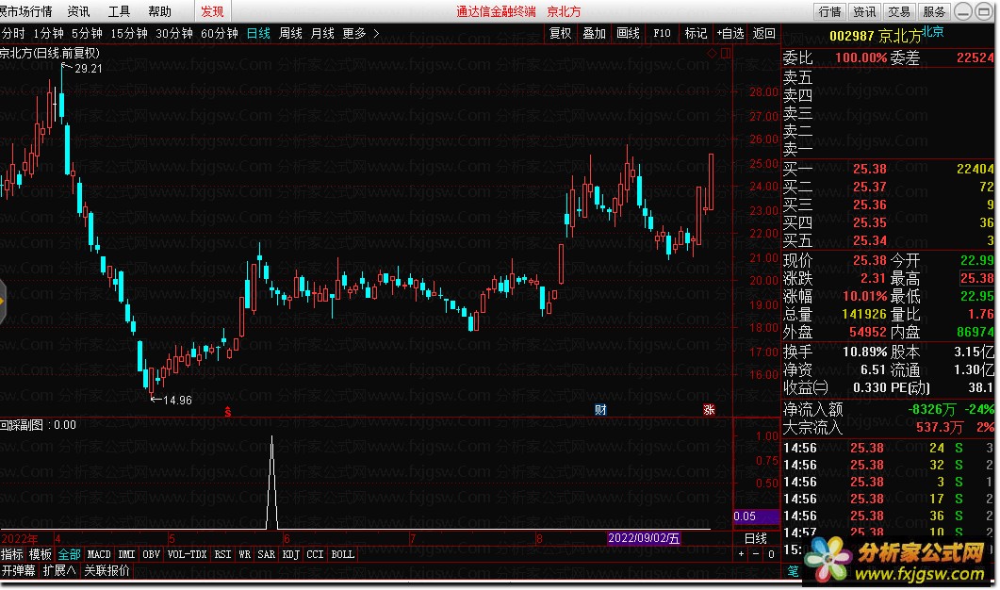
Task: Click the 买一 price 25.38
Action: coord(869,169)
